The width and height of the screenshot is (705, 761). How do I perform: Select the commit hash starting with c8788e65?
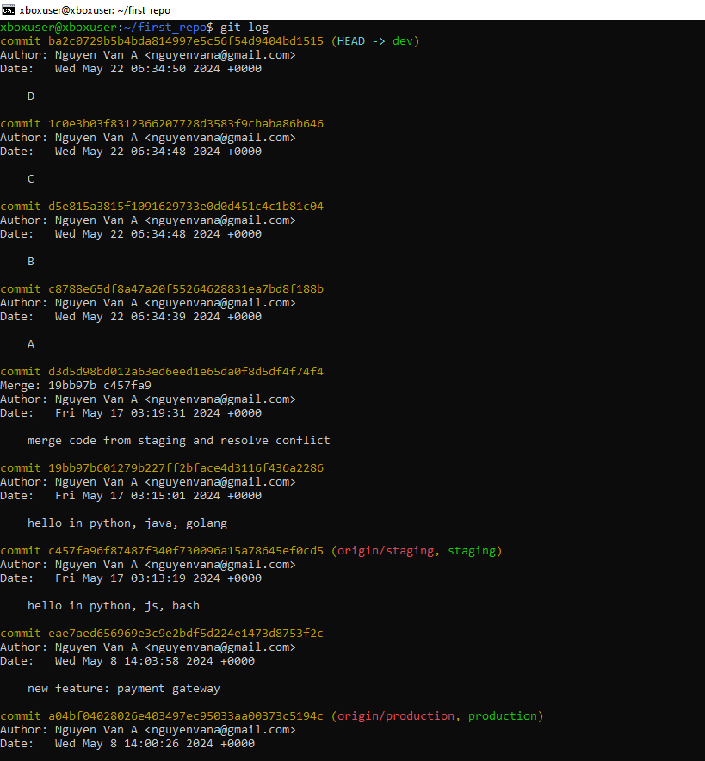click(185, 289)
